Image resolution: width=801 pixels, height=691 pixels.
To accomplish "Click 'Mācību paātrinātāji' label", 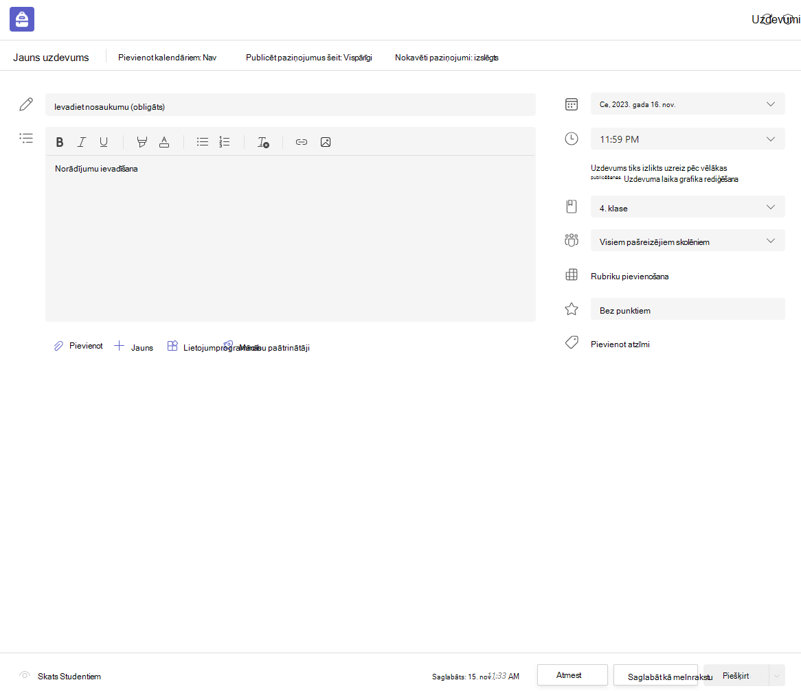I will pyautogui.click(x=275, y=347).
